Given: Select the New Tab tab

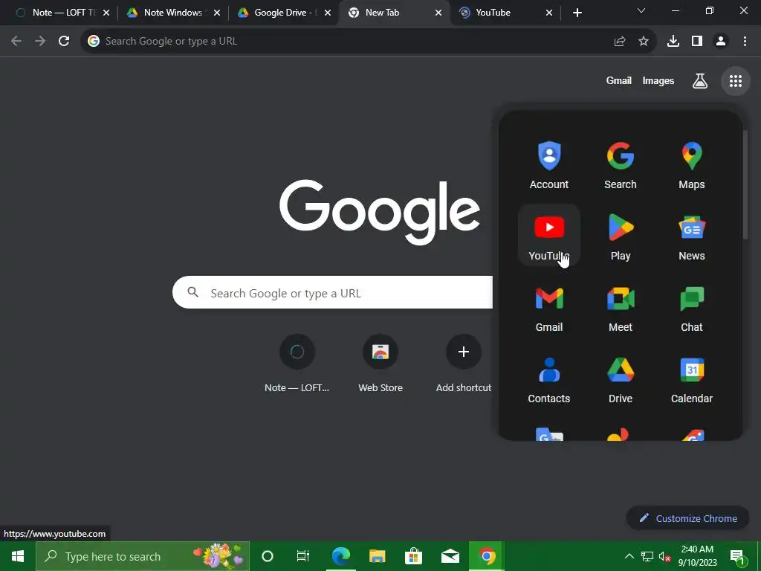Looking at the screenshot, I should tap(394, 13).
